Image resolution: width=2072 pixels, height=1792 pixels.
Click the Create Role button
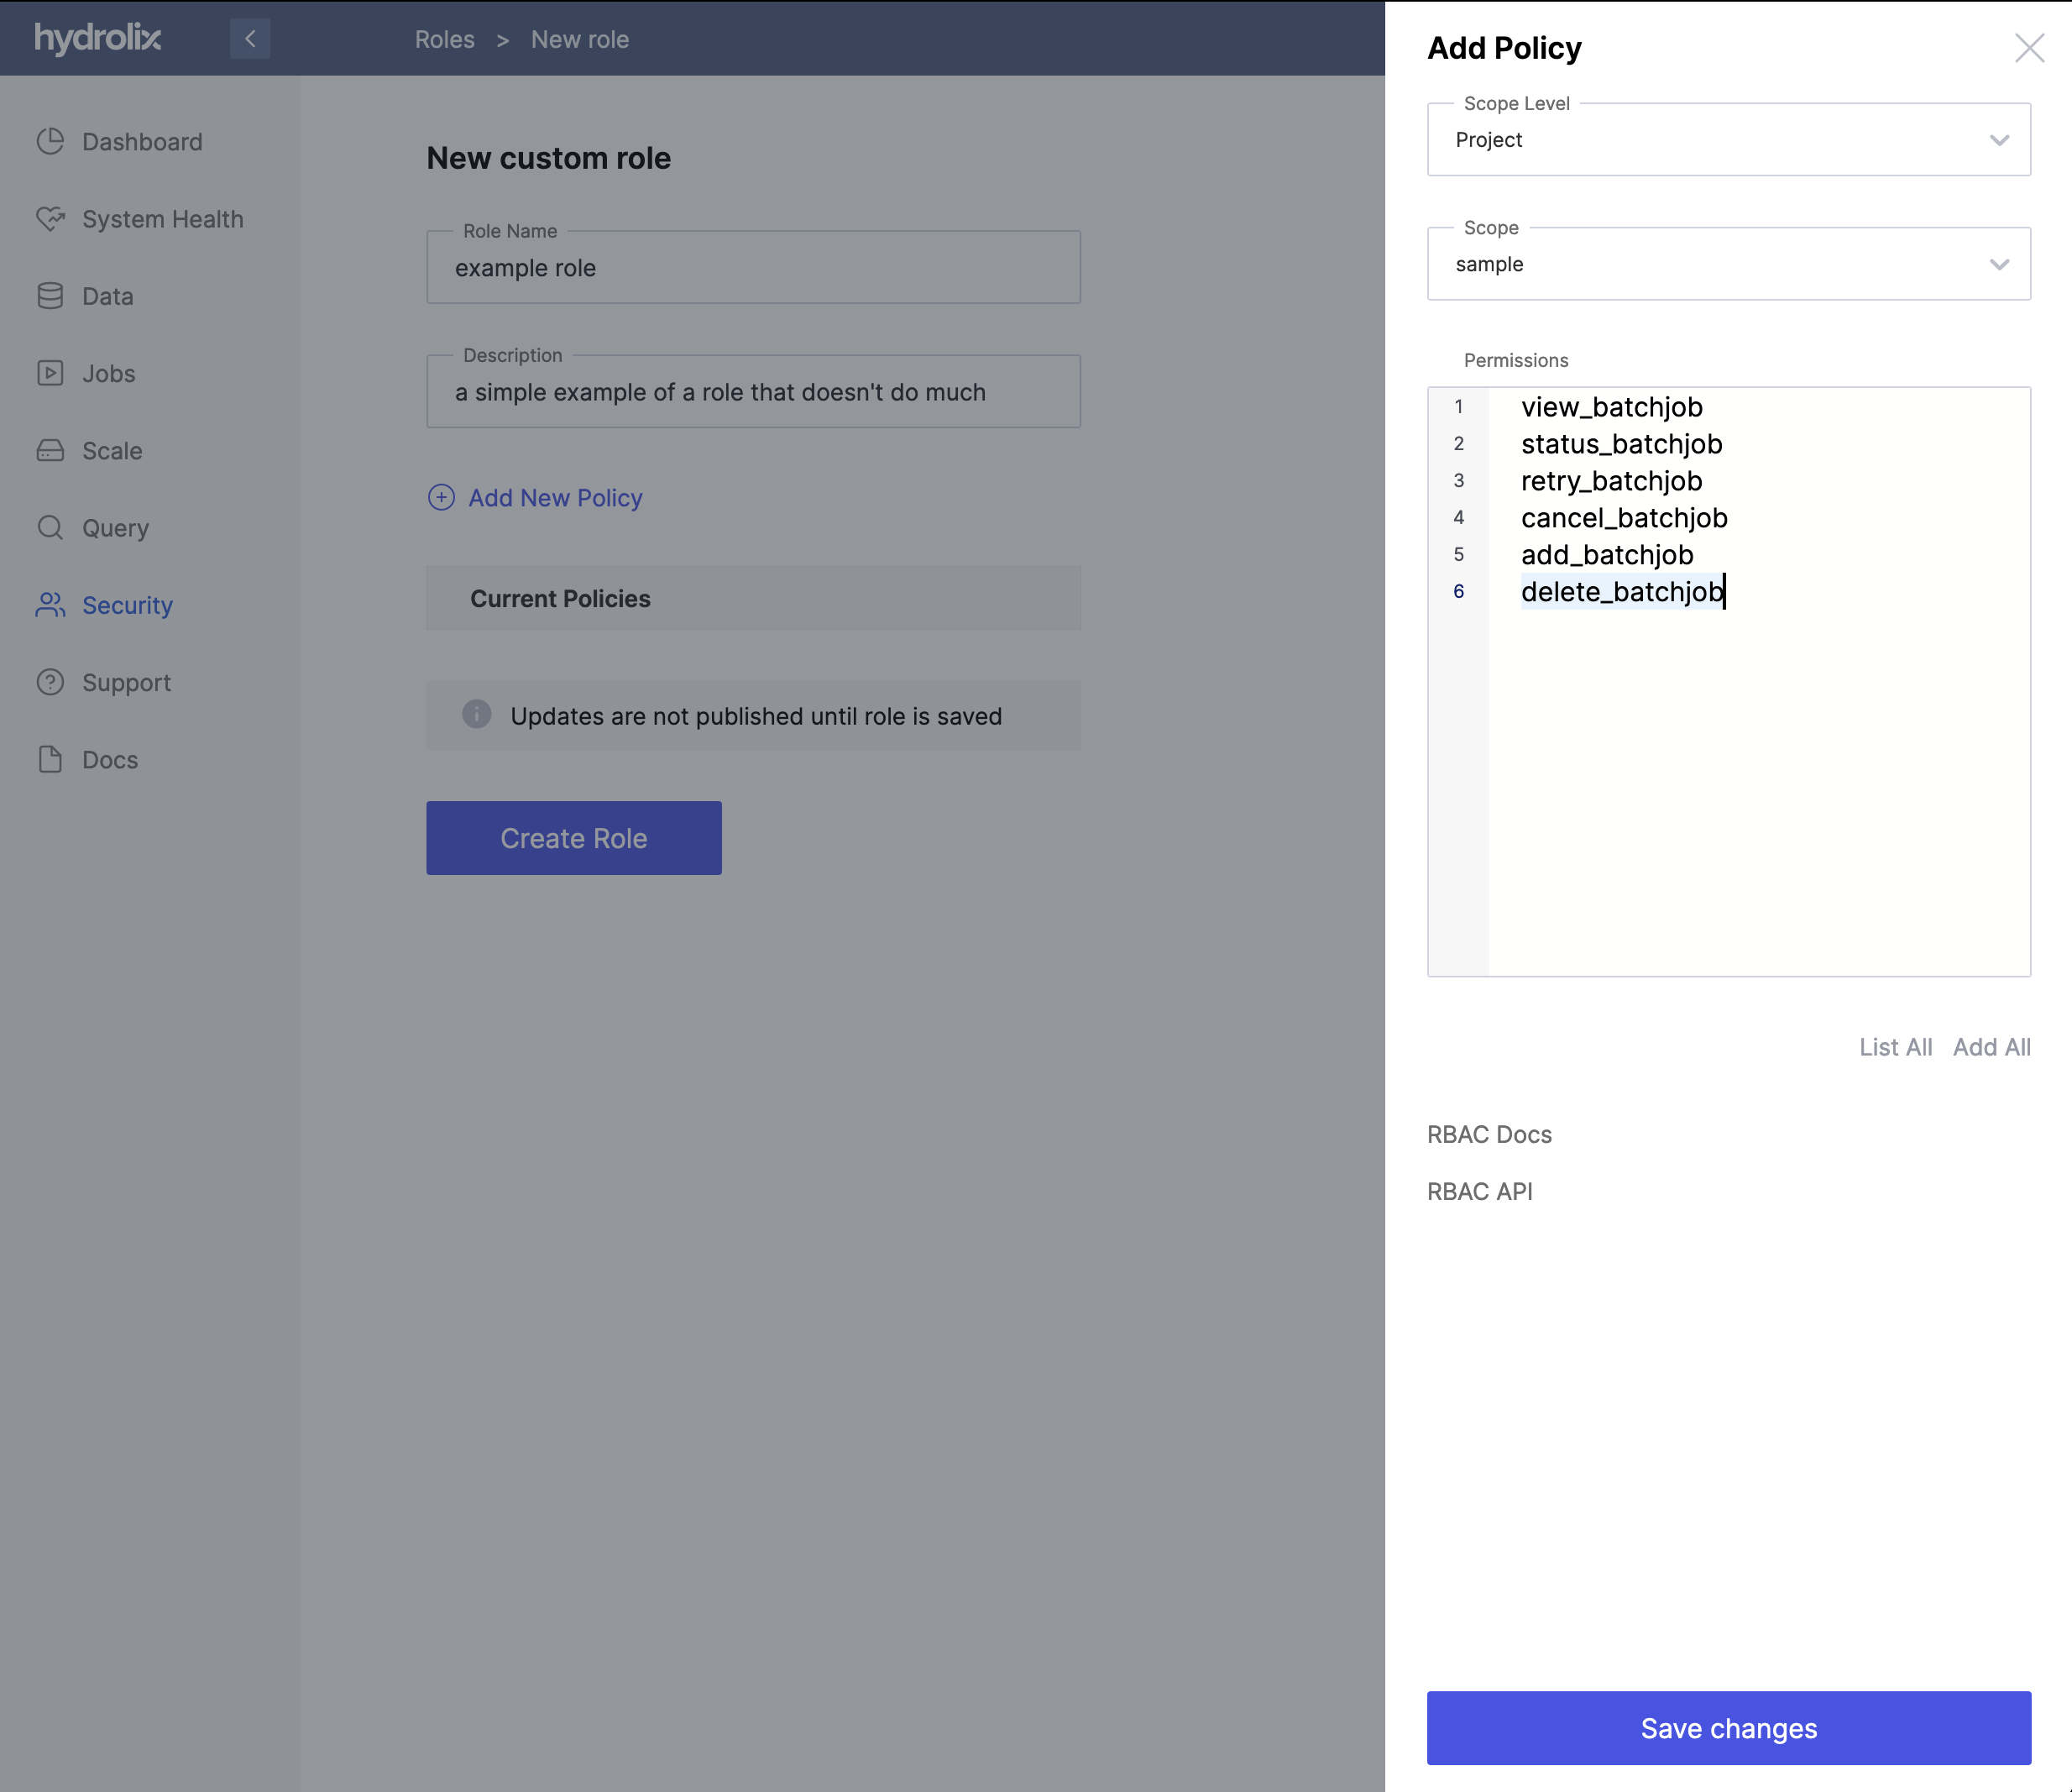[573, 837]
